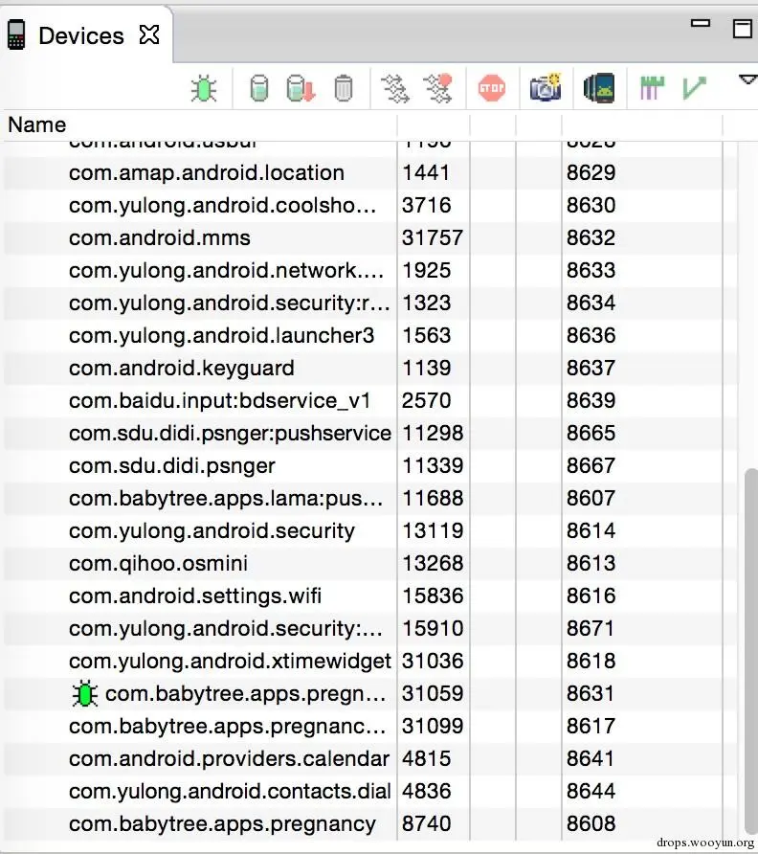Open the view menu dropdown triangle

click(x=747, y=80)
